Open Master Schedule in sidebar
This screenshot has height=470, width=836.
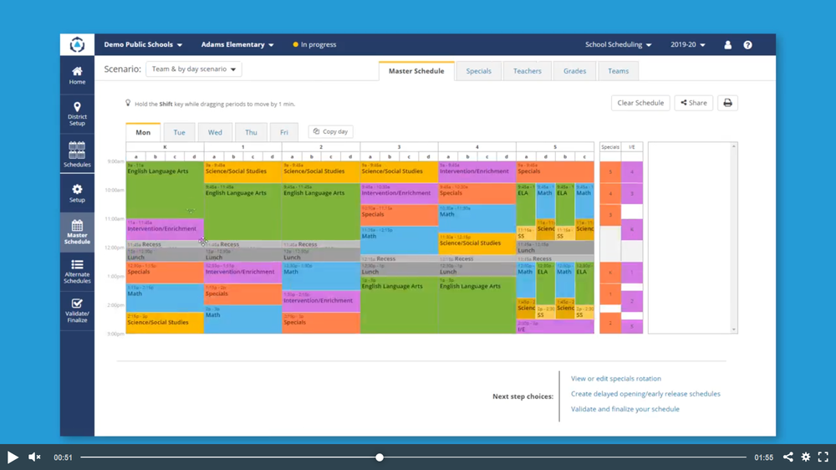[x=77, y=232]
